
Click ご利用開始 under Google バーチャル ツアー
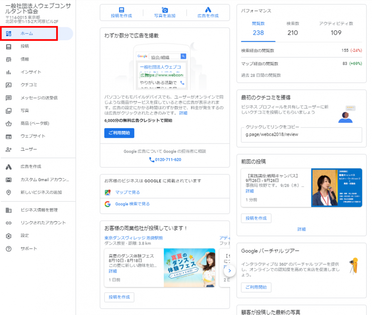click(x=256, y=287)
